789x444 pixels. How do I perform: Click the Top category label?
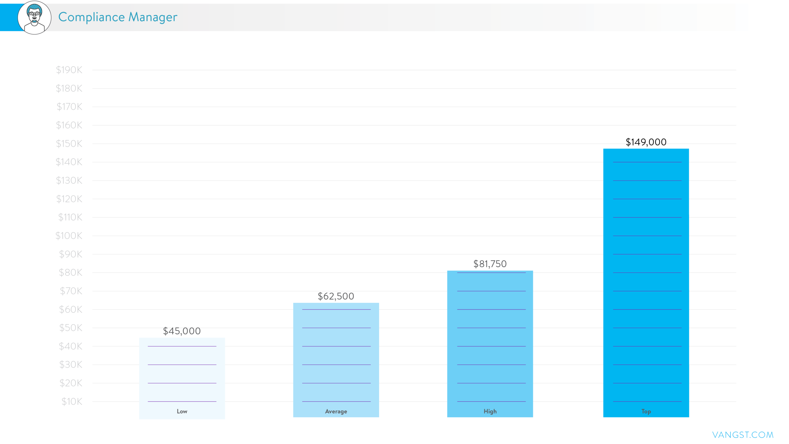pos(646,411)
